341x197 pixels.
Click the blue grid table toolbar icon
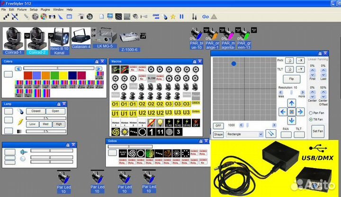point(69,17)
